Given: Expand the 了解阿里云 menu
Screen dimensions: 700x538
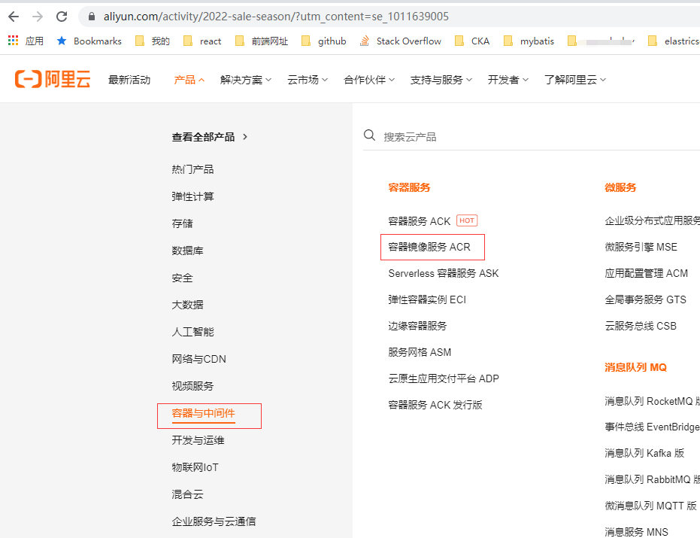Looking at the screenshot, I should point(575,80).
